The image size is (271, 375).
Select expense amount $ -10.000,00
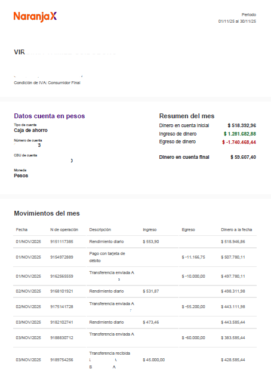click(x=193, y=276)
